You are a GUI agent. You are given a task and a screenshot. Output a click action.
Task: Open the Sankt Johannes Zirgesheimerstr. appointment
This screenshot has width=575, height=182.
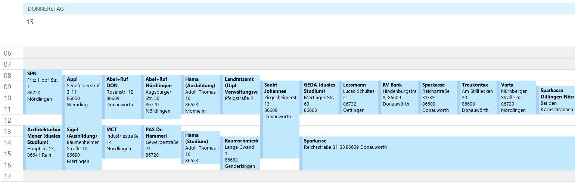tap(280, 119)
